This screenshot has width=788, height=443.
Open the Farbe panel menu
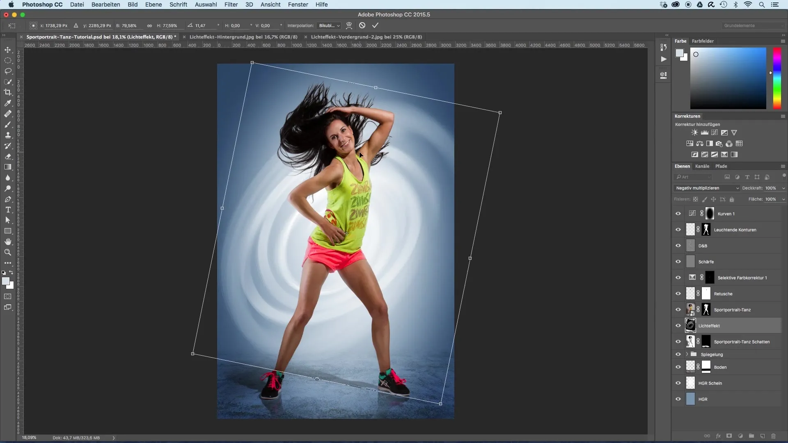click(783, 41)
